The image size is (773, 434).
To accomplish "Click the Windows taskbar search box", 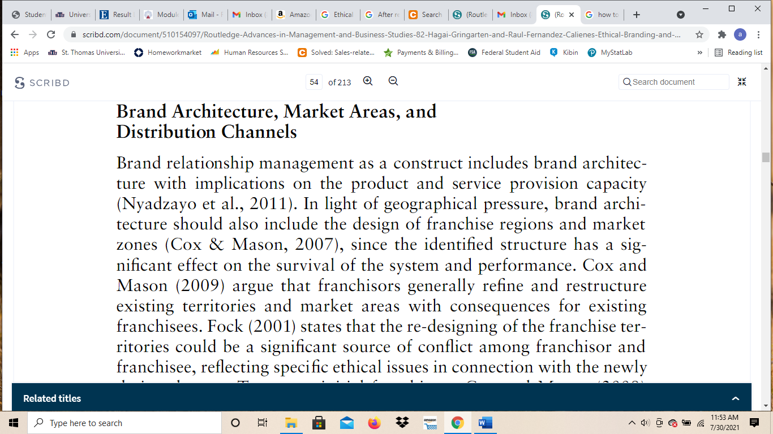I will click(x=124, y=423).
